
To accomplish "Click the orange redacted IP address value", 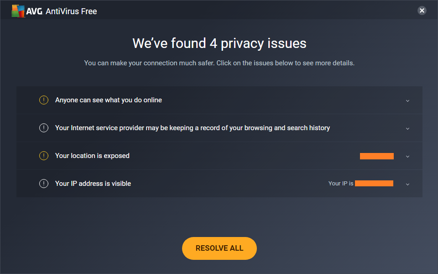I will [374, 184].
